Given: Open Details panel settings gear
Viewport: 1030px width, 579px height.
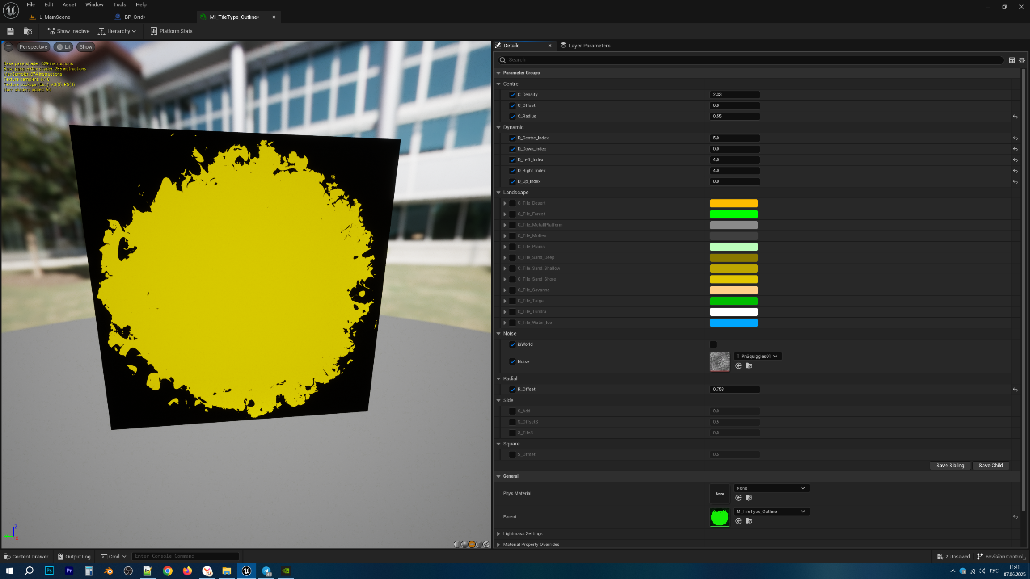Looking at the screenshot, I should (1022, 60).
